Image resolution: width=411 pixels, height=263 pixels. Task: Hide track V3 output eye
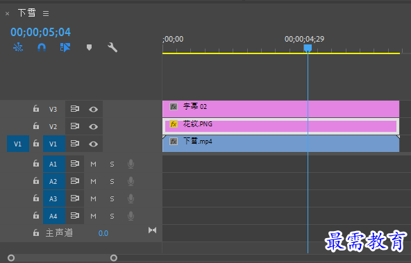(93, 109)
